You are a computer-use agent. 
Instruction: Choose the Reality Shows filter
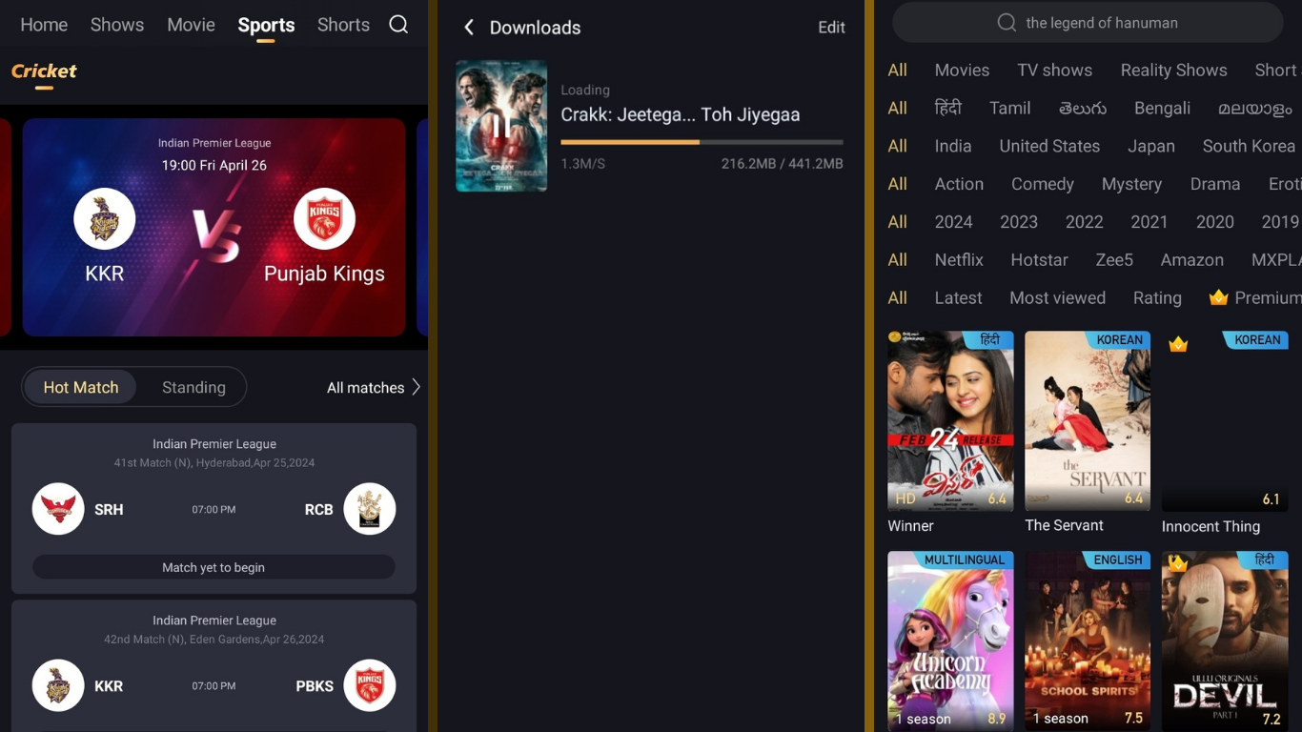1173,70
